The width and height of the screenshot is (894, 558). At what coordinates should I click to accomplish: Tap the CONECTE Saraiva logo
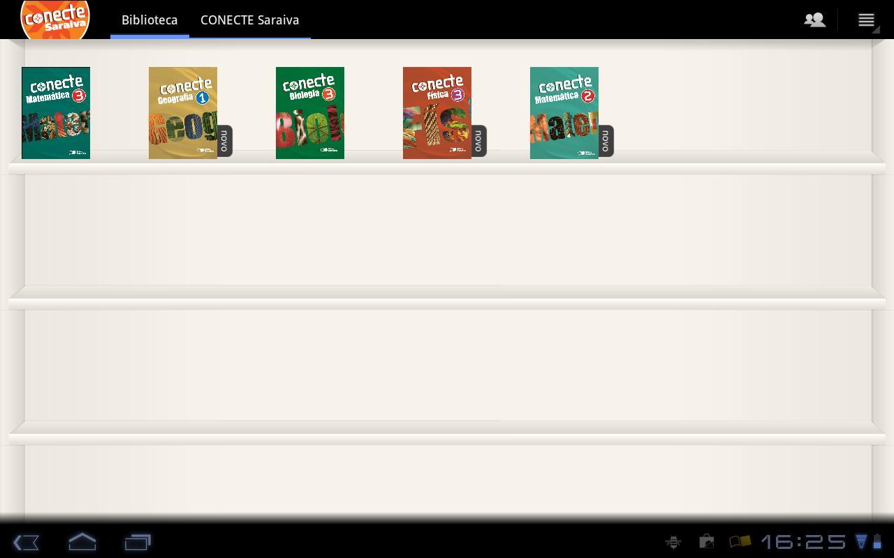coord(54,20)
